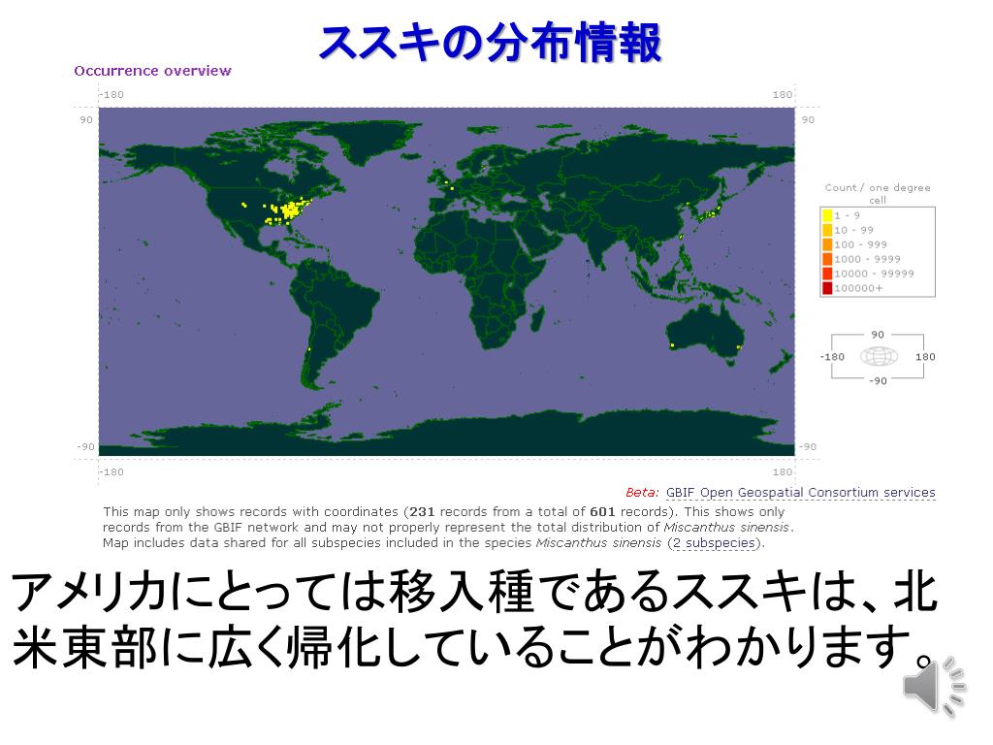Screen dimensions: 993x745
Task: Click the caption line starting アメリカにとっては
Action: point(473,593)
